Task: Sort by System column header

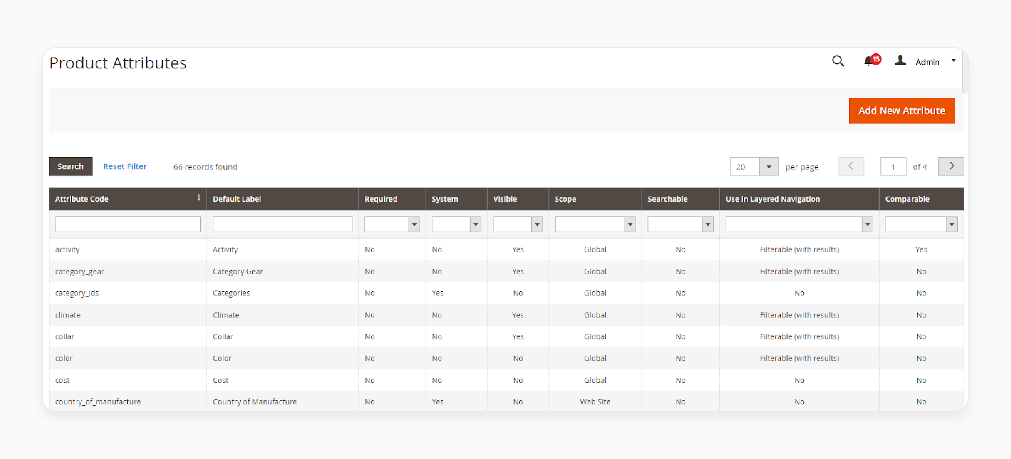Action: 456,199
